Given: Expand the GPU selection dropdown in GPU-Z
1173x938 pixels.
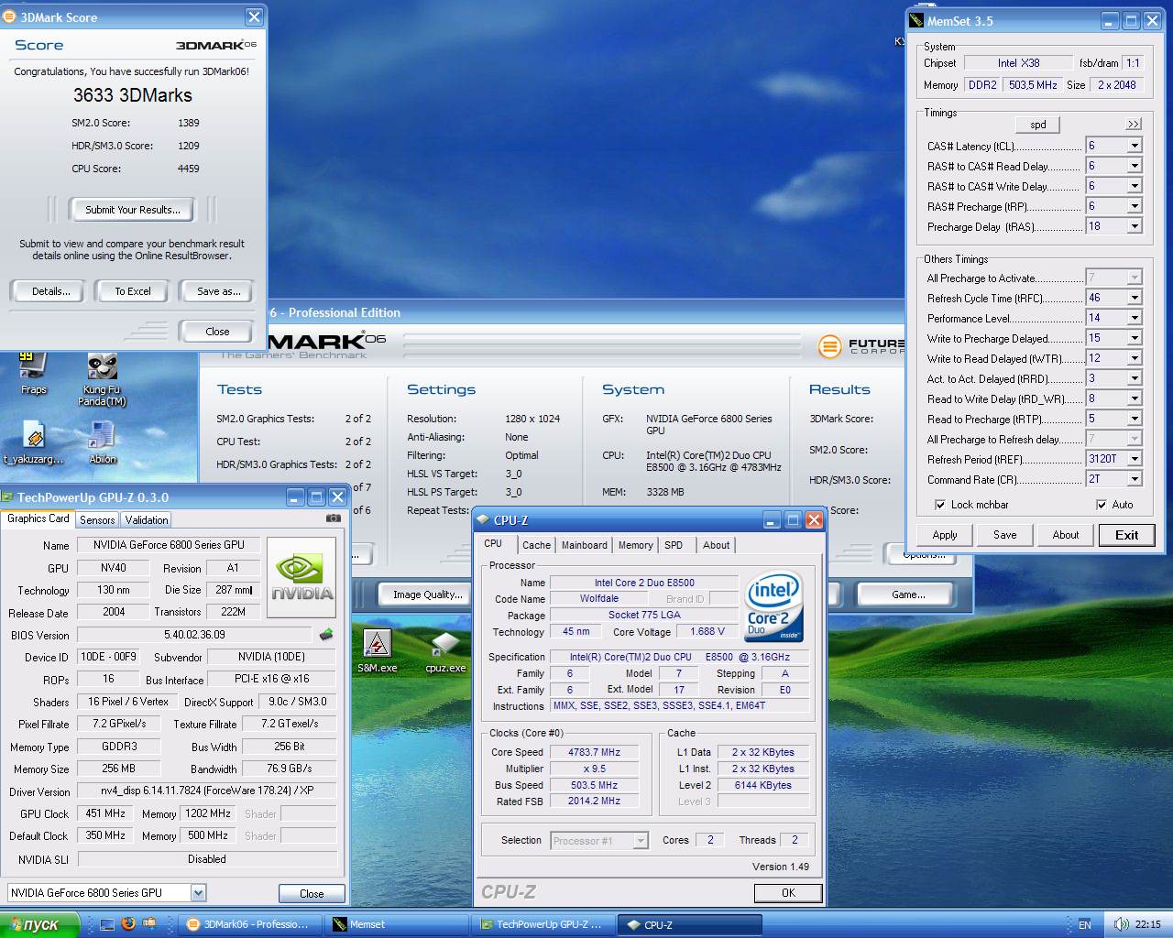Looking at the screenshot, I should click(198, 893).
